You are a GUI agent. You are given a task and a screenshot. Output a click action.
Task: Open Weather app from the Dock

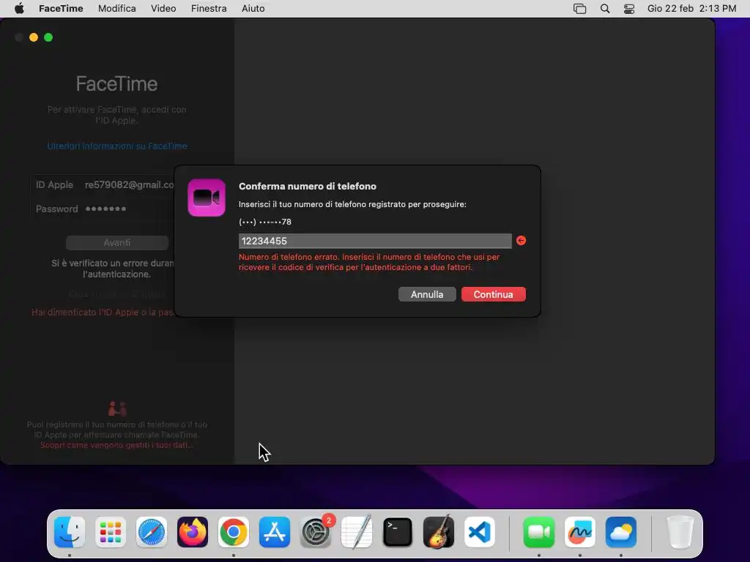(x=621, y=532)
